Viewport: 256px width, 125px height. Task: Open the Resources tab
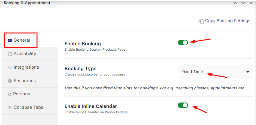pyautogui.click(x=30, y=81)
